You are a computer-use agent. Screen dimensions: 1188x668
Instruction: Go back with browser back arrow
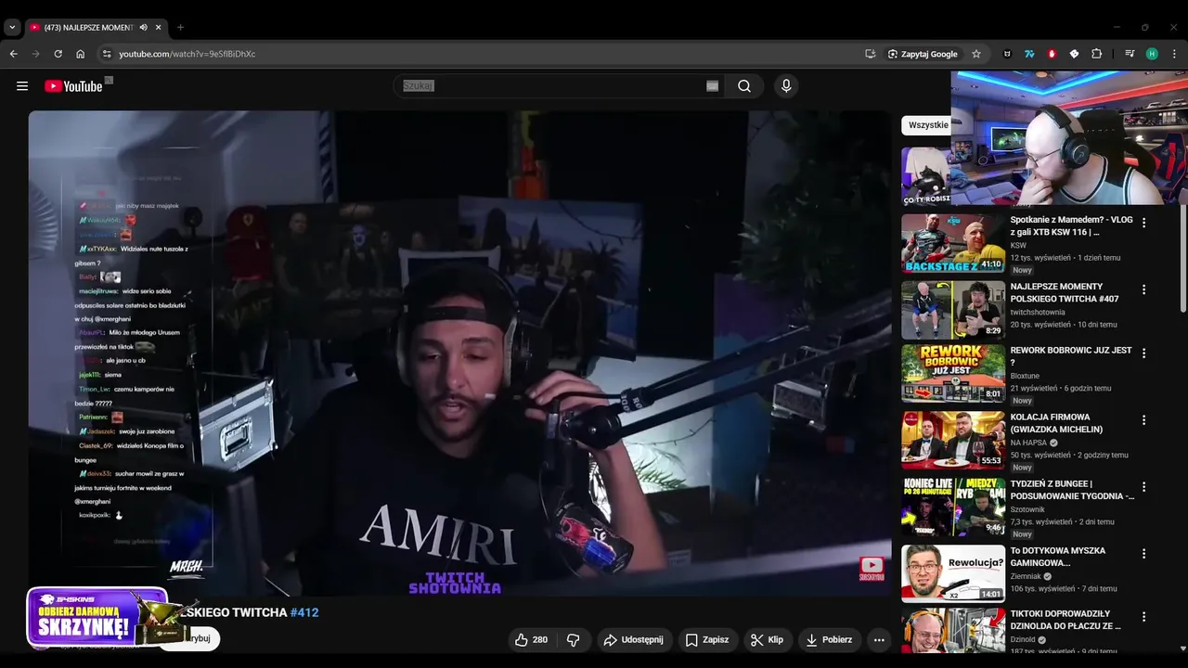(x=14, y=54)
